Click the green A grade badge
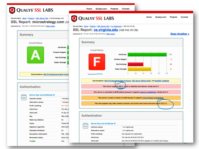This screenshot has width=199, height=149. coord(35,55)
